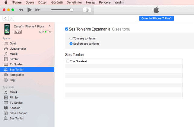Click the iPhone device thumbnail
The width and height of the screenshot is (194, 127).
7,29
